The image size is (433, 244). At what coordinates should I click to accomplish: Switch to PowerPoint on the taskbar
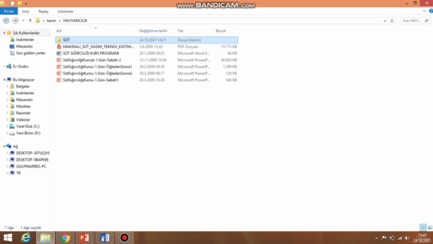coord(85,238)
